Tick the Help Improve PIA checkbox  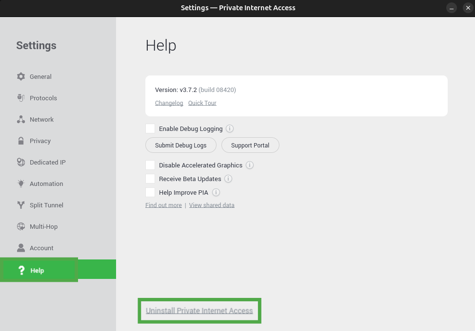tap(150, 192)
